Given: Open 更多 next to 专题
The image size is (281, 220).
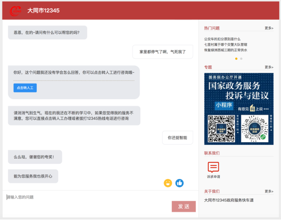Looking at the screenshot, I should [269, 67].
